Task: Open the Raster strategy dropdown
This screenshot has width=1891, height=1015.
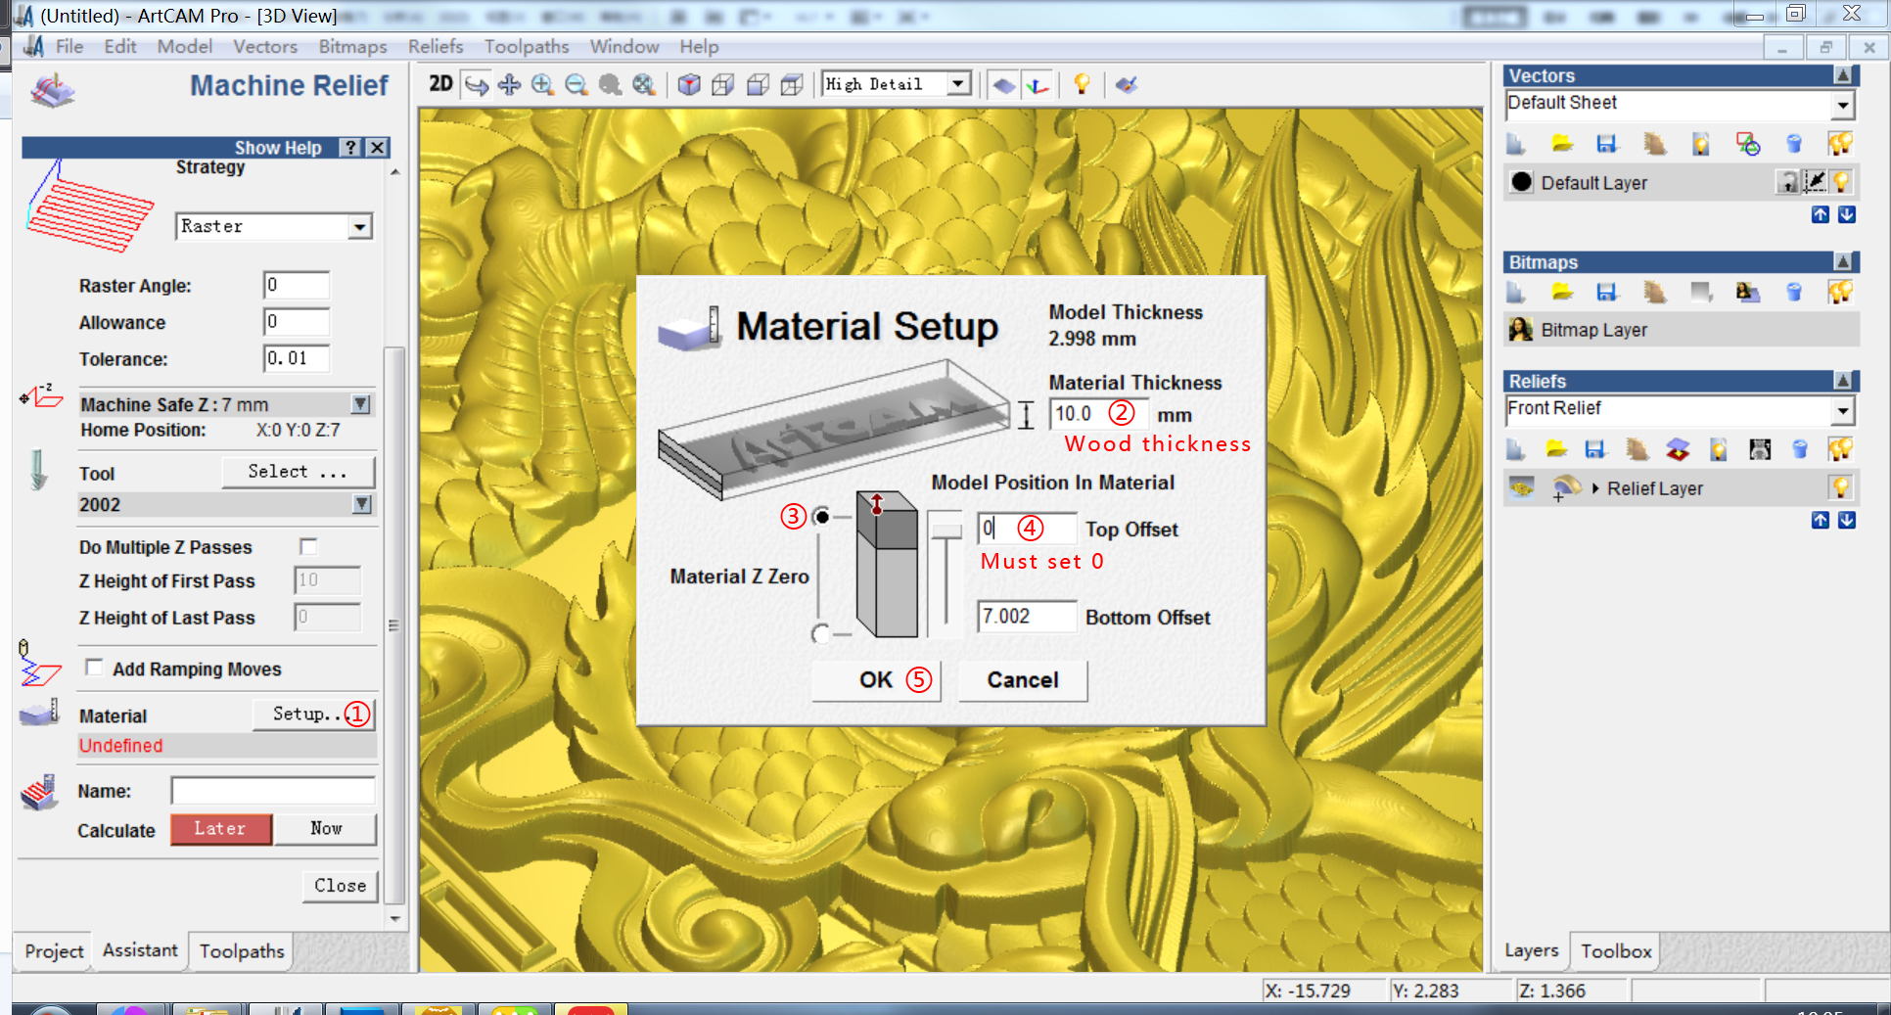Action: [360, 227]
